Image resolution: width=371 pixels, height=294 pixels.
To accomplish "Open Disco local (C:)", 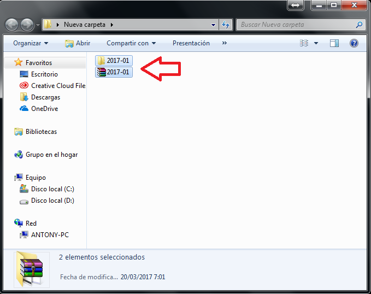I will (52, 189).
